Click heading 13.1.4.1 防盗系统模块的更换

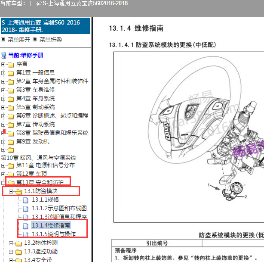tap(163, 45)
